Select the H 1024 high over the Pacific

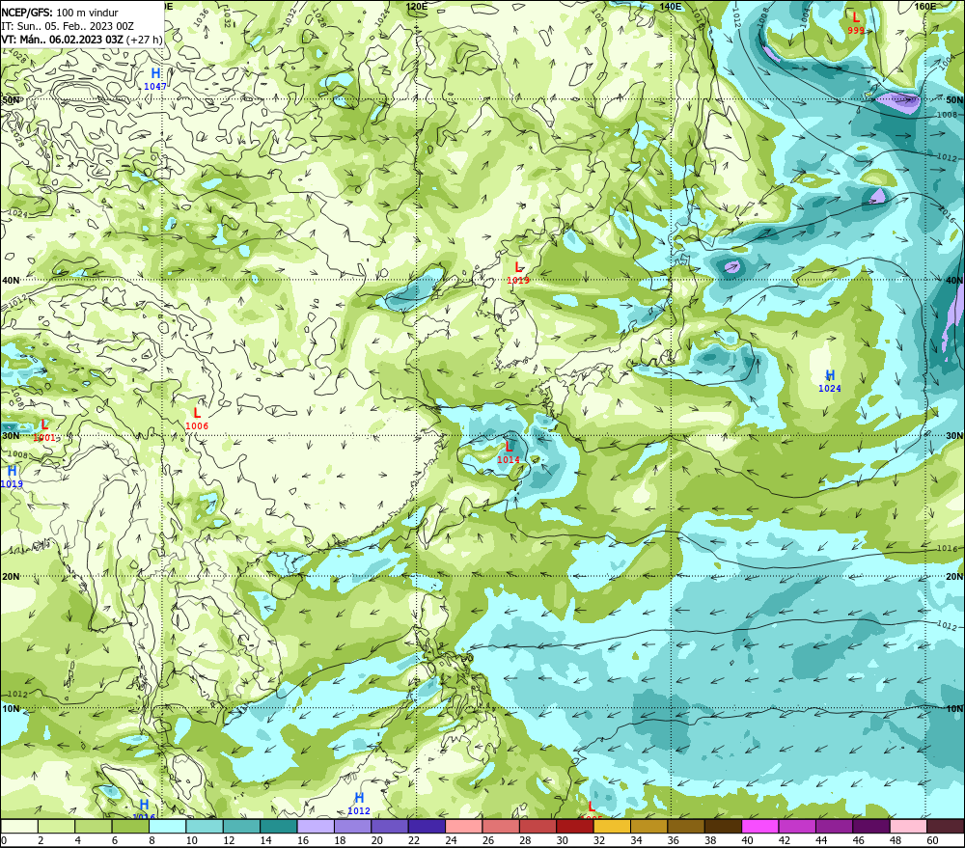click(830, 381)
